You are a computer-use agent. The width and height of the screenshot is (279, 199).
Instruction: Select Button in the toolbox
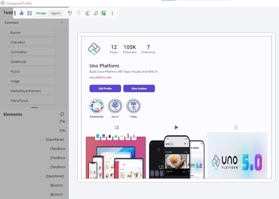(x=31, y=32)
